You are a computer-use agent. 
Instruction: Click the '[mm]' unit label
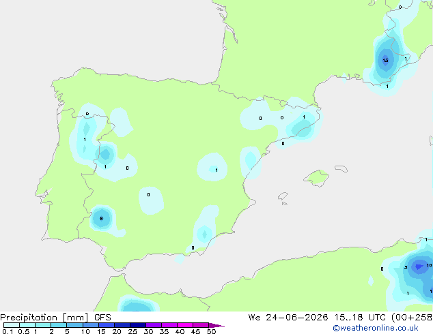[76, 318]
